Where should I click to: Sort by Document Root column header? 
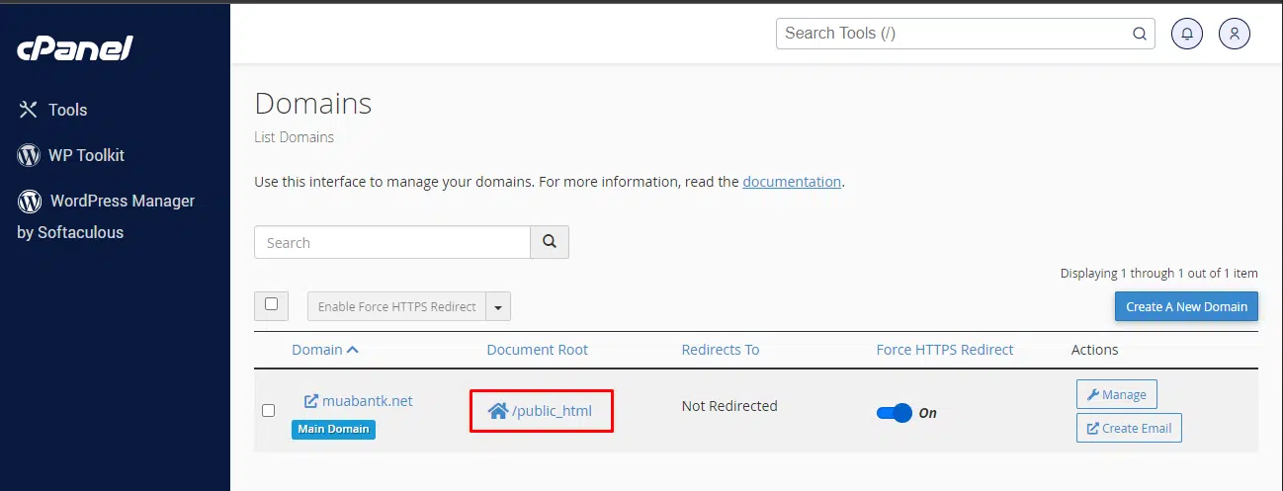point(537,350)
